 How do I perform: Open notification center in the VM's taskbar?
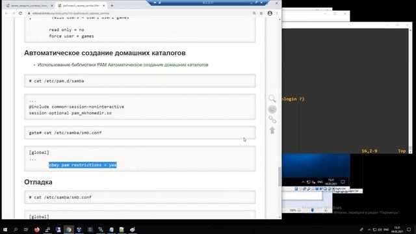click(343, 182)
